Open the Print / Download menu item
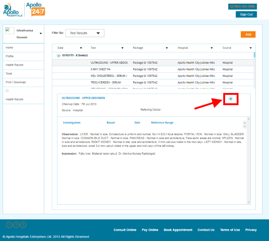Viewport: 269px width, 241px height. (16, 82)
